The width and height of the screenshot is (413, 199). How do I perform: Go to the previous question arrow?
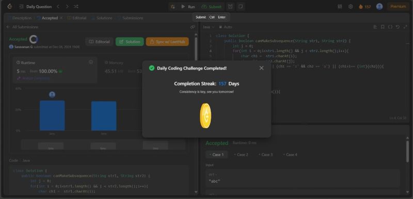coord(58,7)
